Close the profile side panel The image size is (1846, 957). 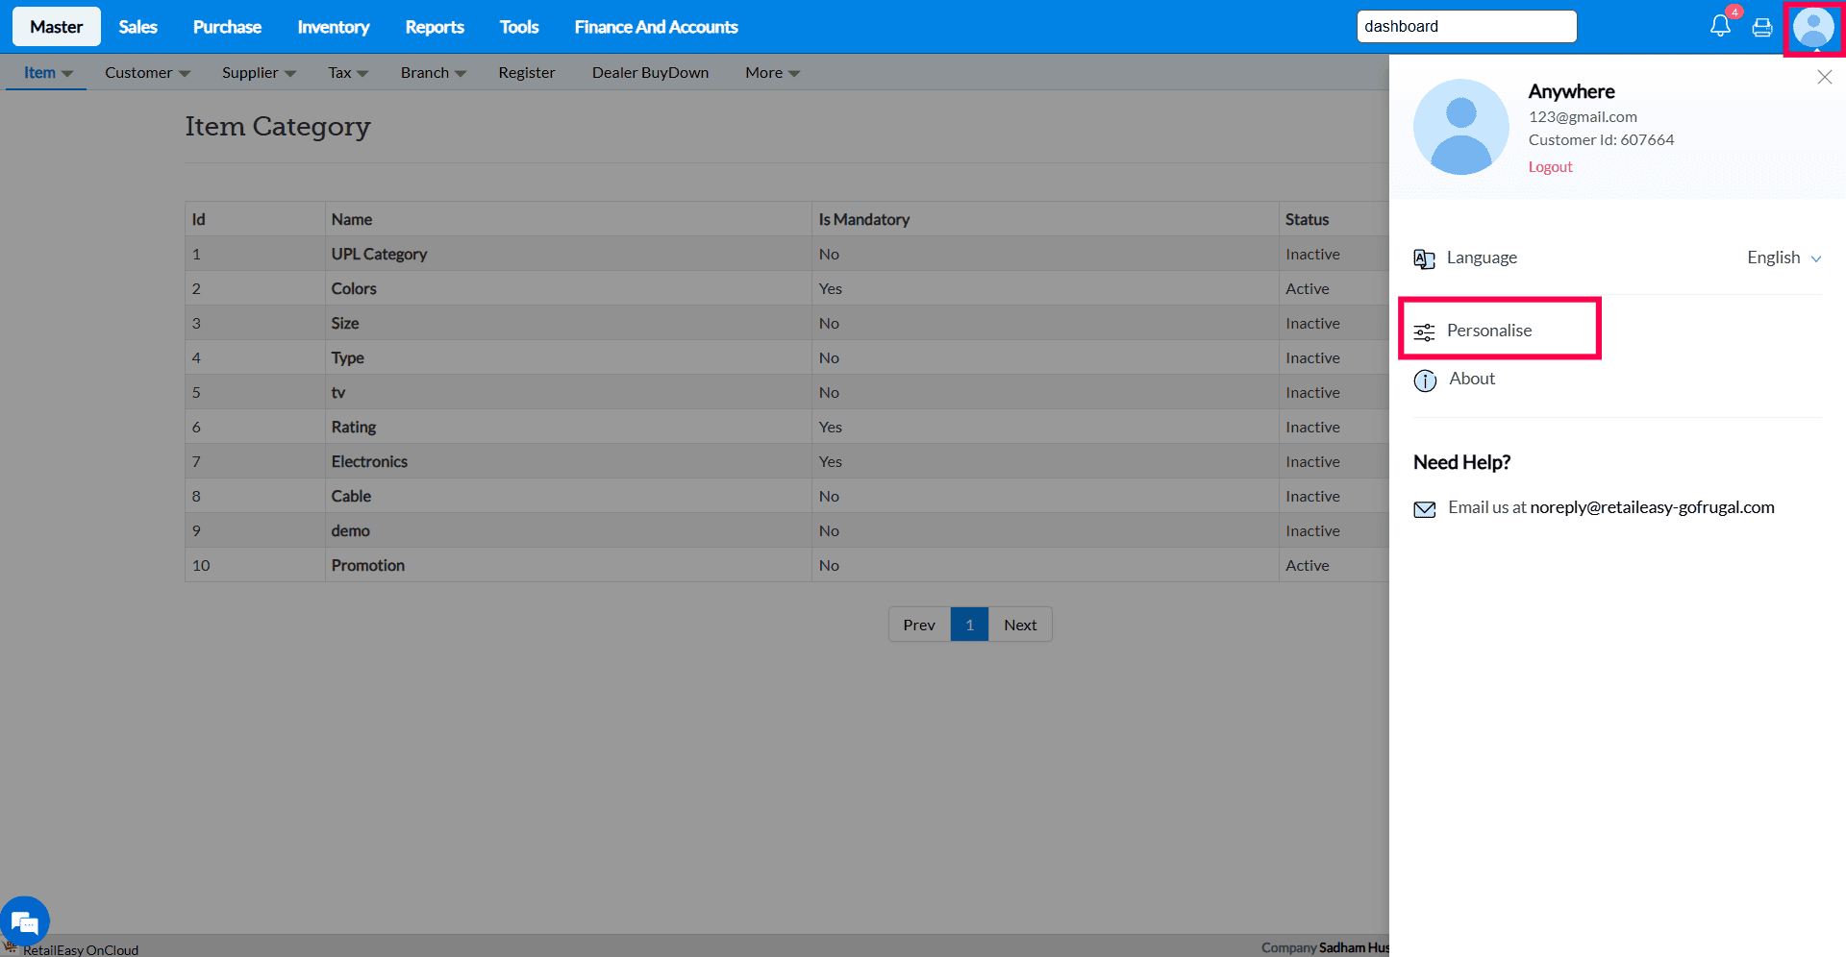tap(1825, 77)
